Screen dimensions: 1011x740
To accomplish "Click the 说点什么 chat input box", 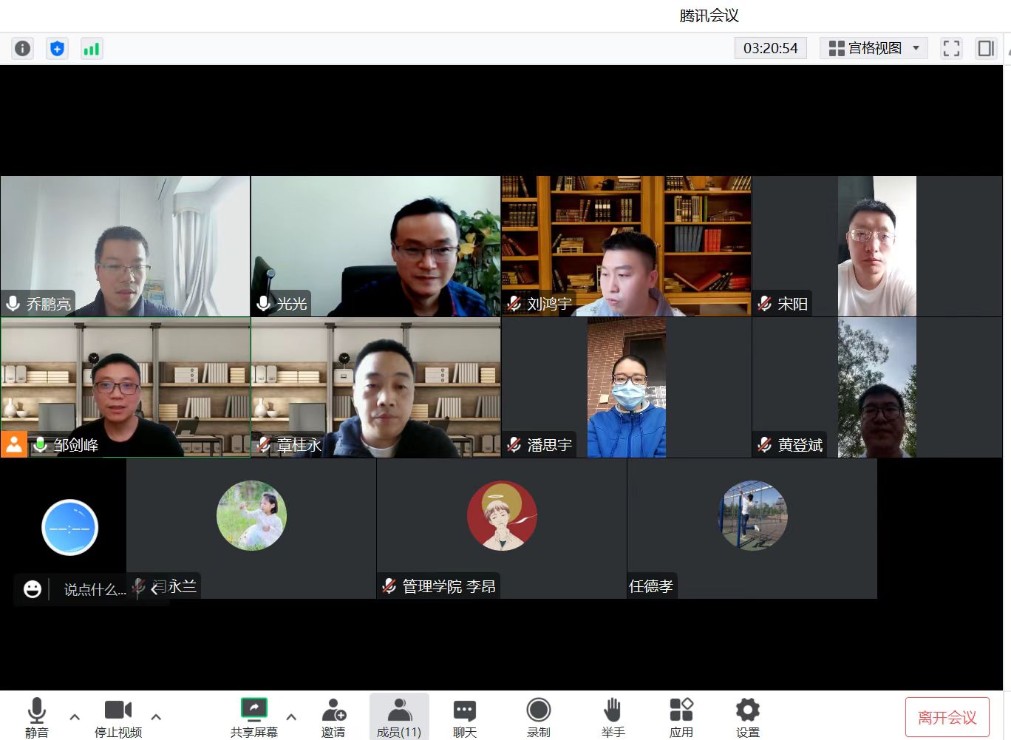I will click(x=94, y=589).
